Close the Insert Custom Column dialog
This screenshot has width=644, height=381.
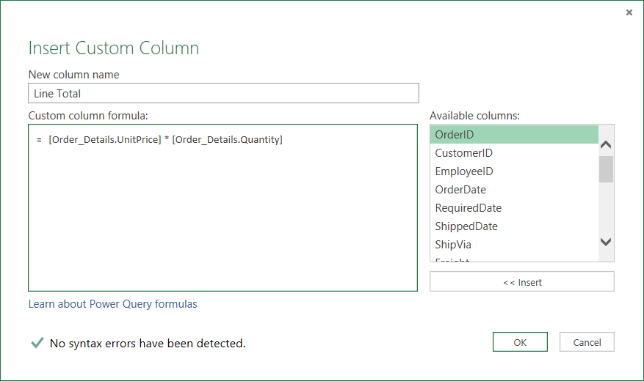pos(629,12)
